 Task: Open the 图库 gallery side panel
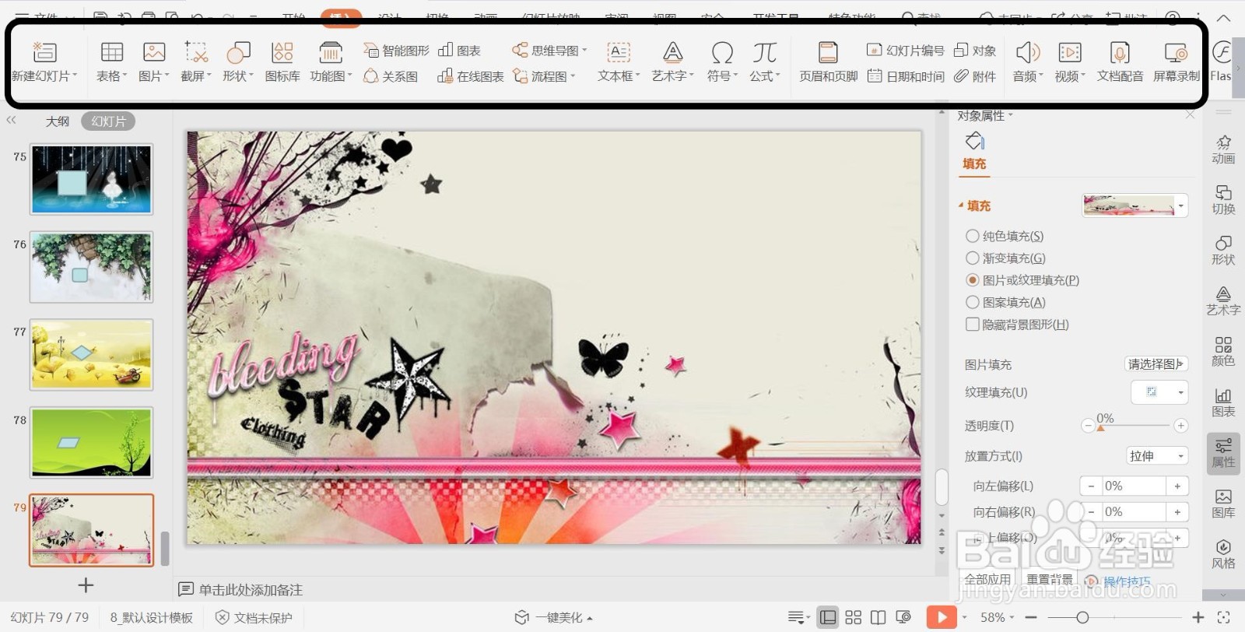pos(1223,504)
